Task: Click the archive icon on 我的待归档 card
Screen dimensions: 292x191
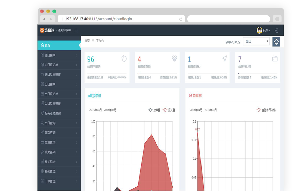Action: [x=275, y=59]
